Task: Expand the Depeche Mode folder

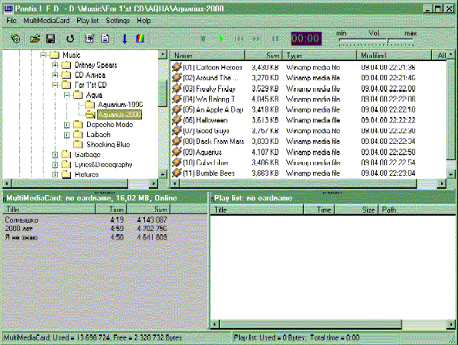Action: point(66,124)
